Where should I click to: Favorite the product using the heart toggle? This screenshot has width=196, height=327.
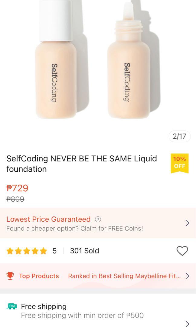[x=182, y=251]
